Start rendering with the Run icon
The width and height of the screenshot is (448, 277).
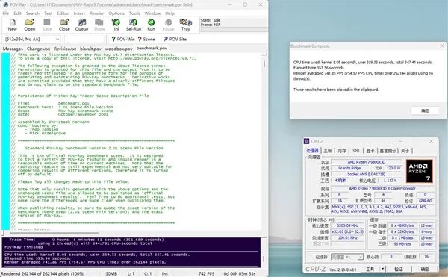pyautogui.click(x=151, y=25)
